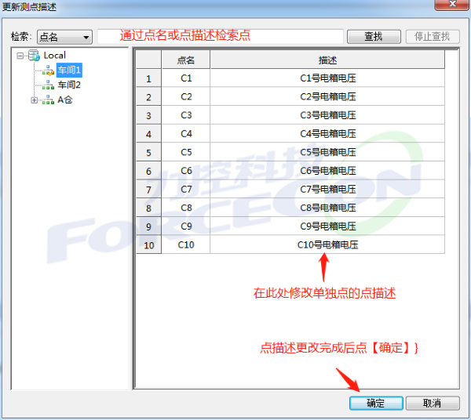Select the A仓 tree item label
This screenshot has width=471, height=420.
(65, 100)
